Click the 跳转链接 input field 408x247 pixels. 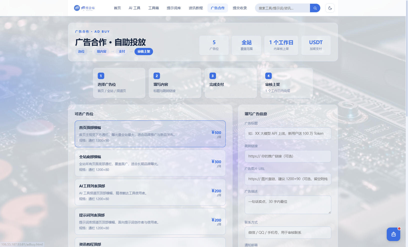pos(288,156)
